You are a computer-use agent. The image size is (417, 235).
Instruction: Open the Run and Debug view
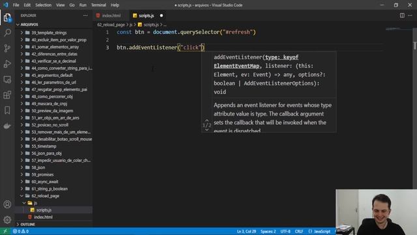pos(7,64)
